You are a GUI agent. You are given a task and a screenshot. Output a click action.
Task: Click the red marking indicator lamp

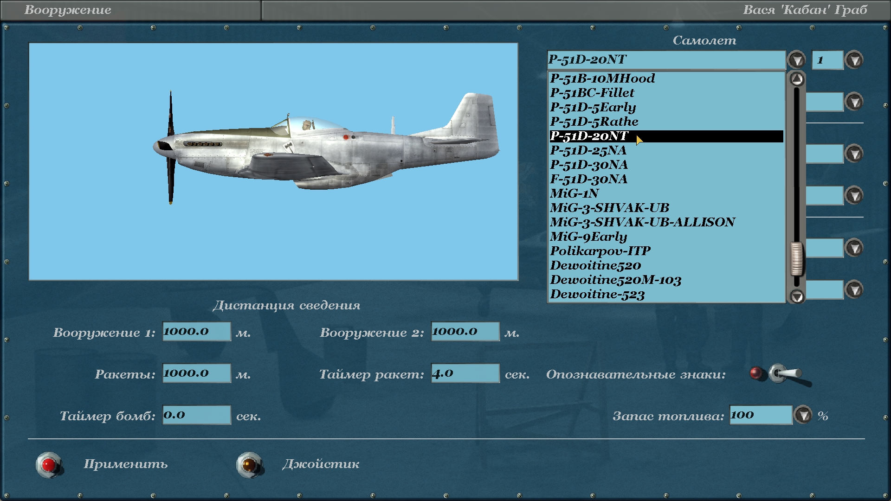point(755,373)
